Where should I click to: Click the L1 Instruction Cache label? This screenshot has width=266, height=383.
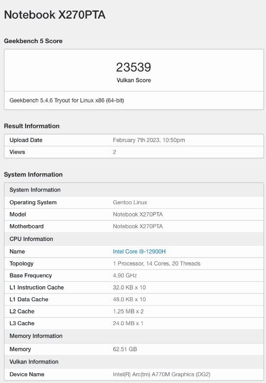pyautogui.click(x=37, y=287)
